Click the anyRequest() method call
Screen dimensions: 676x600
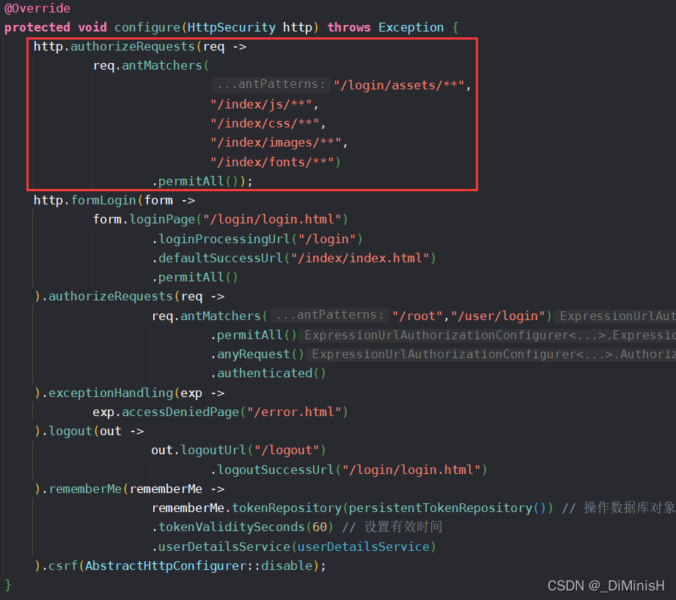point(260,355)
